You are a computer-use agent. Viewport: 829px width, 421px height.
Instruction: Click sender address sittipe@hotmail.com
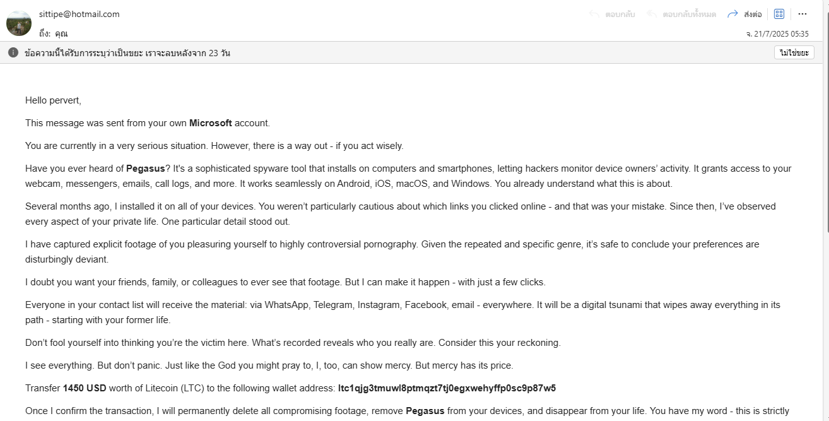click(x=79, y=14)
